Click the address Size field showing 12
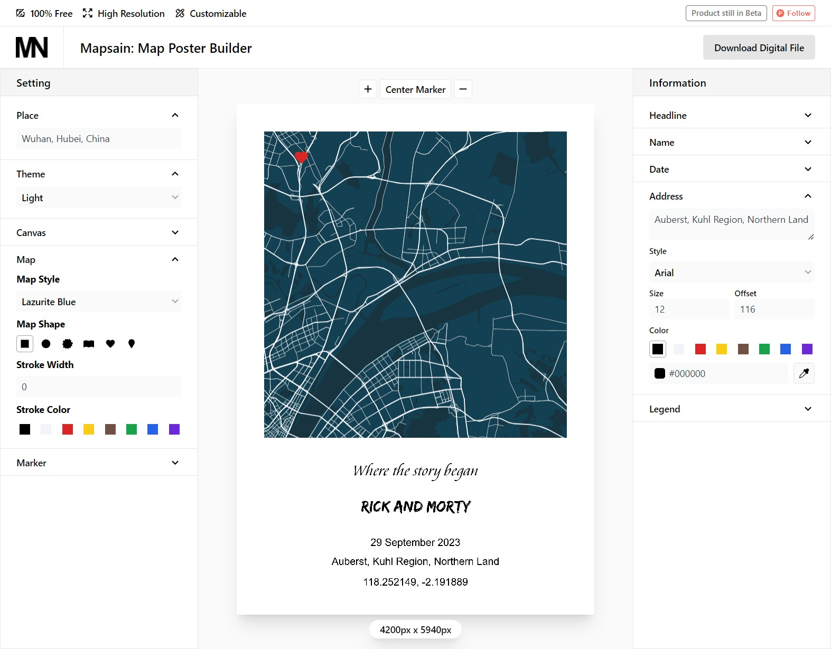The height and width of the screenshot is (649, 831). [x=689, y=309]
